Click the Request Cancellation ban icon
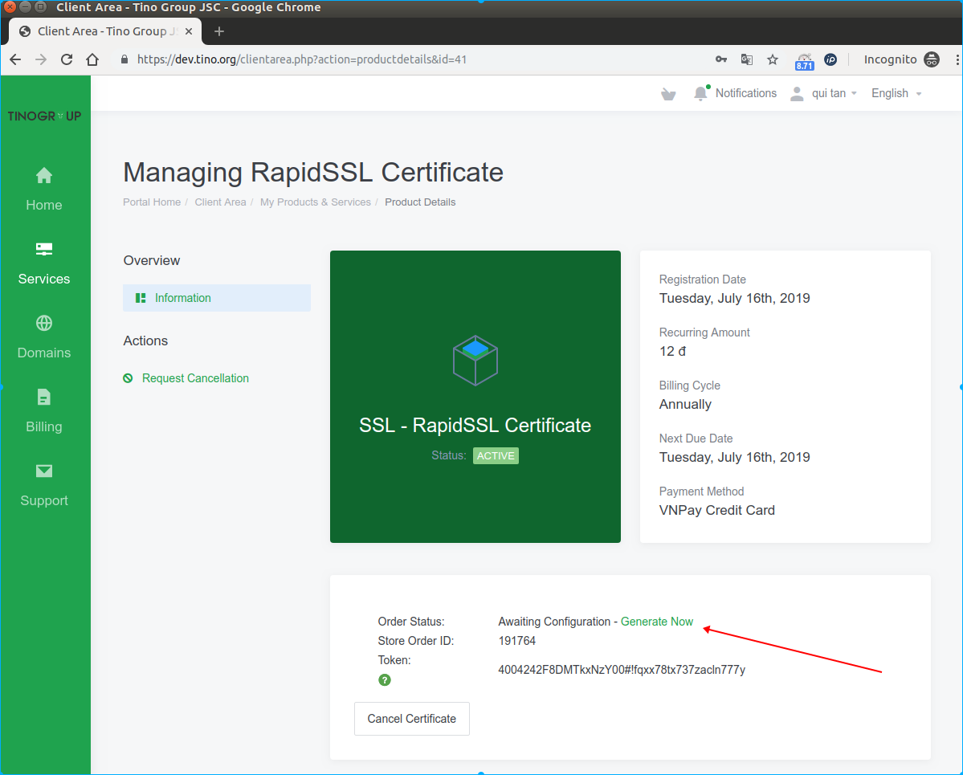Image resolution: width=963 pixels, height=775 pixels. (128, 378)
